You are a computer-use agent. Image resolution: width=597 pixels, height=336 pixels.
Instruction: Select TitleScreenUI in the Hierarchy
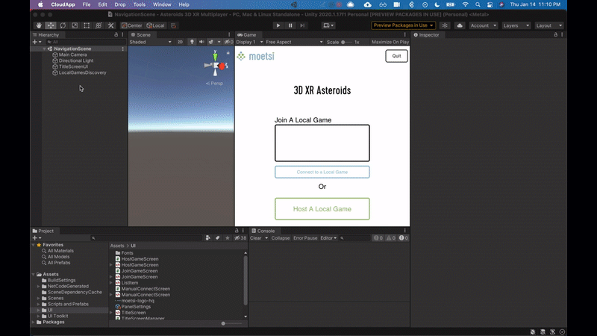point(73,66)
